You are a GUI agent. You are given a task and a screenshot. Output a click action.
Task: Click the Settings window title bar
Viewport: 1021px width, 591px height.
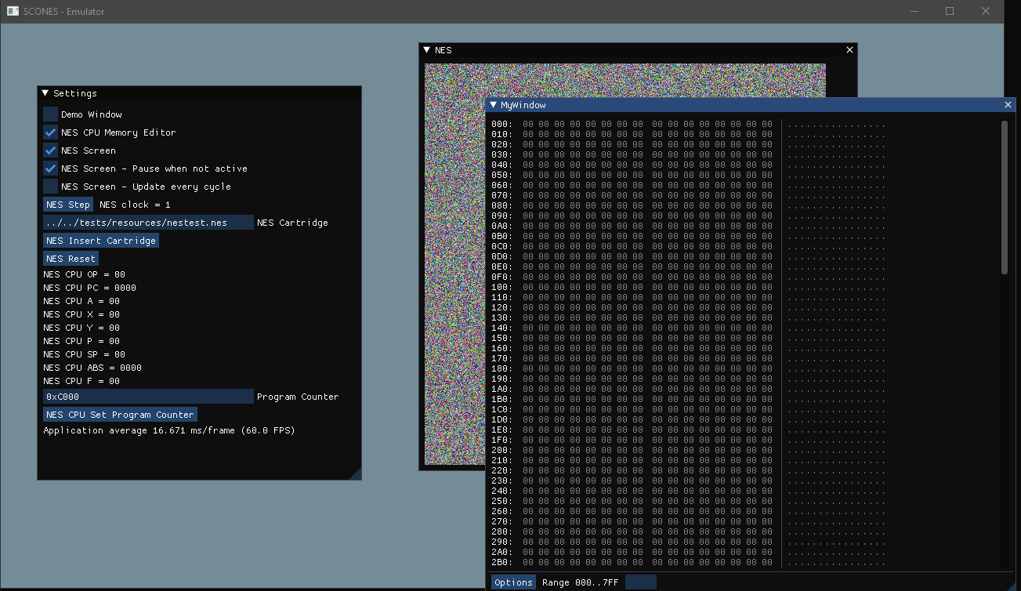click(199, 93)
